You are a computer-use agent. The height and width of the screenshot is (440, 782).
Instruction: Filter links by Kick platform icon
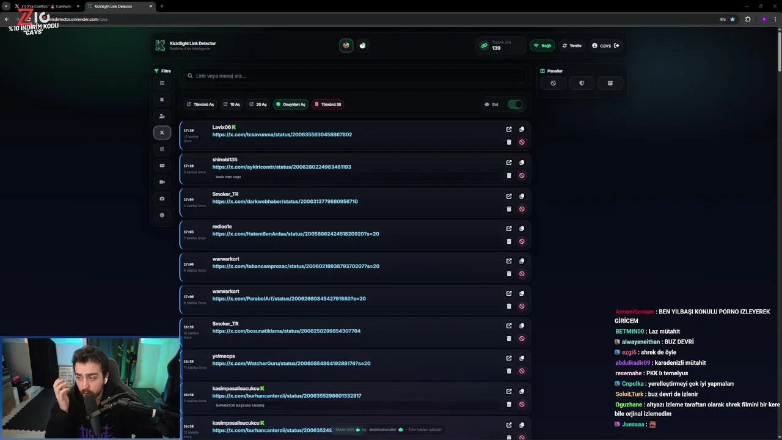(x=162, y=100)
